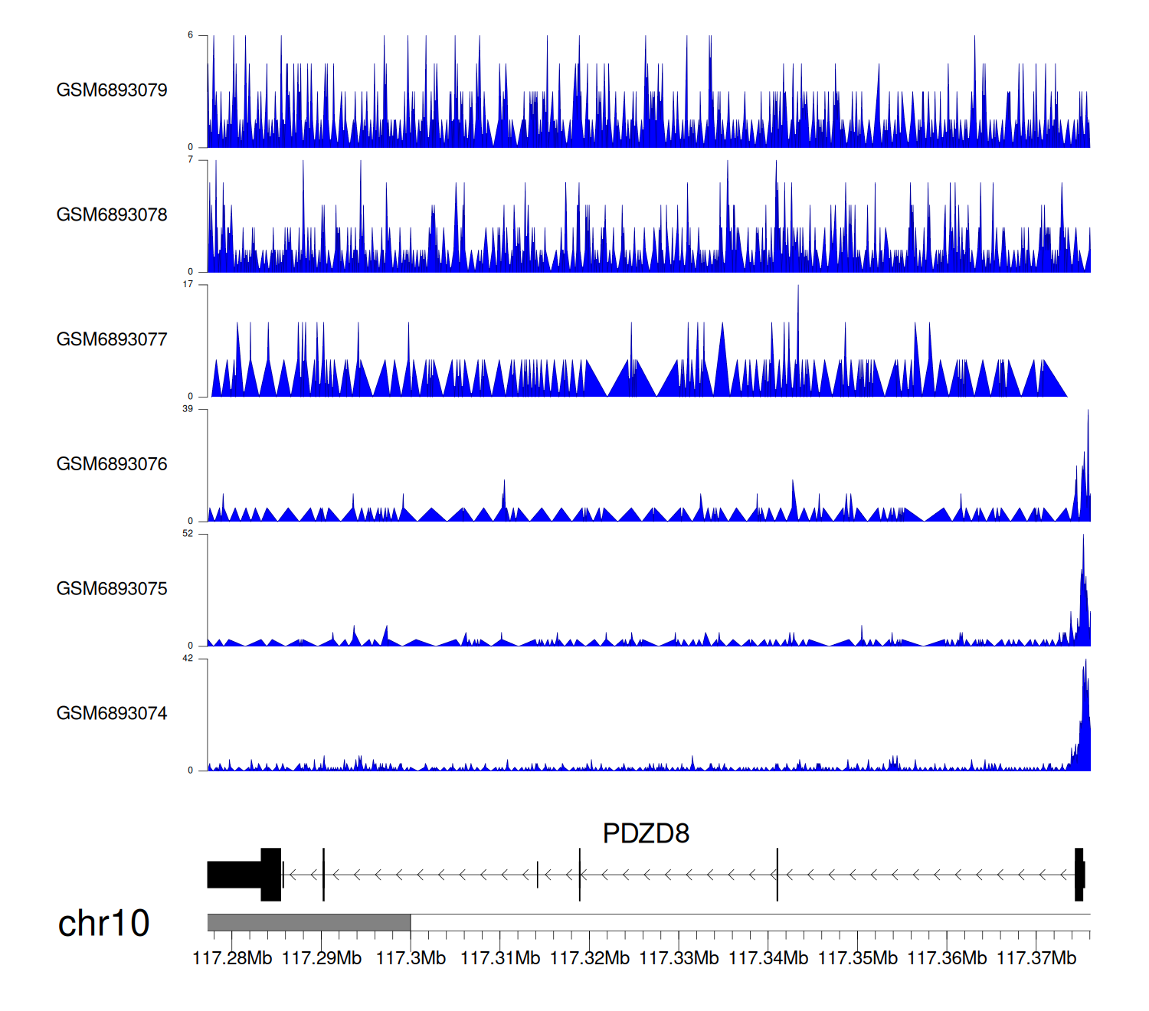Click the 117.32Mb position label

pyautogui.click(x=590, y=958)
